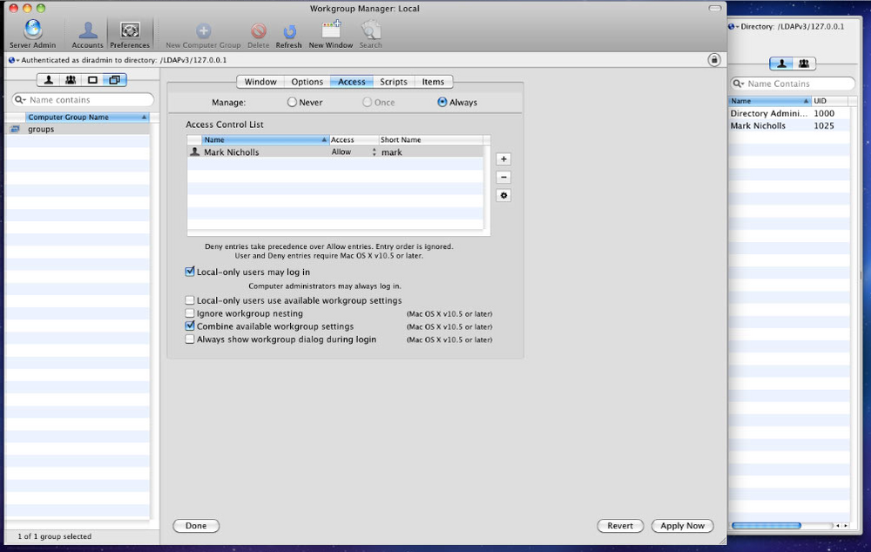This screenshot has height=552, width=871.
Task: Click the short name mark cell
Action: coord(392,152)
